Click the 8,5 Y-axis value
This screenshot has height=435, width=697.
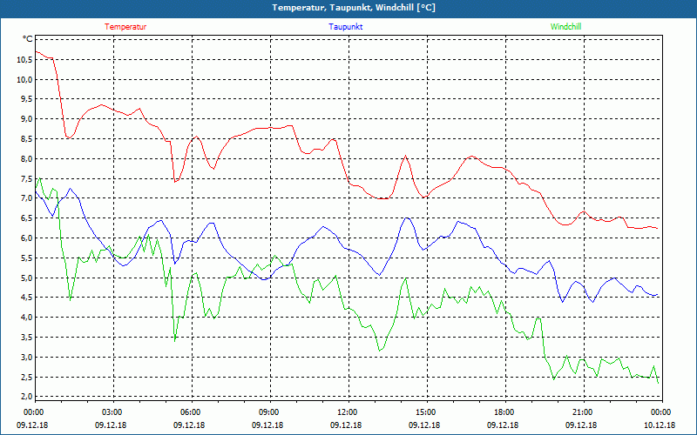tap(26, 139)
